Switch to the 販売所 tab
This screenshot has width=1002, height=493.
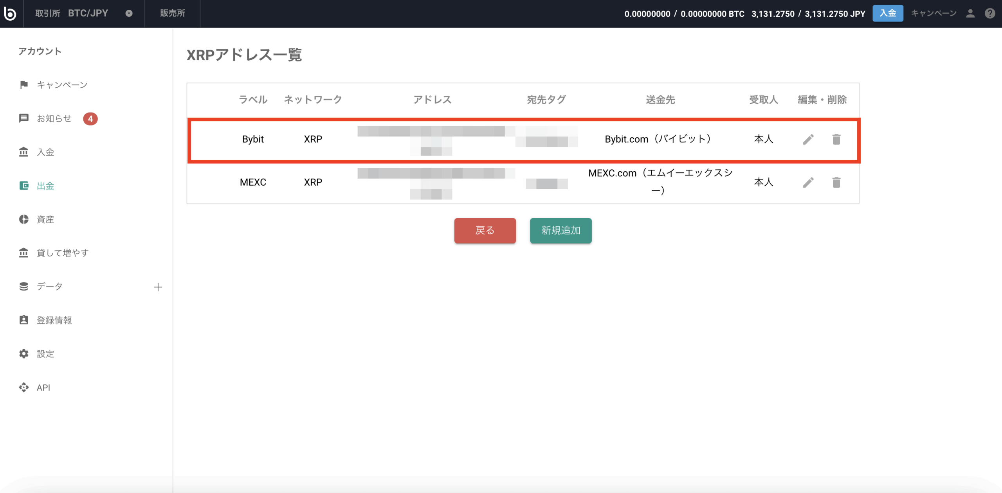pyautogui.click(x=173, y=13)
